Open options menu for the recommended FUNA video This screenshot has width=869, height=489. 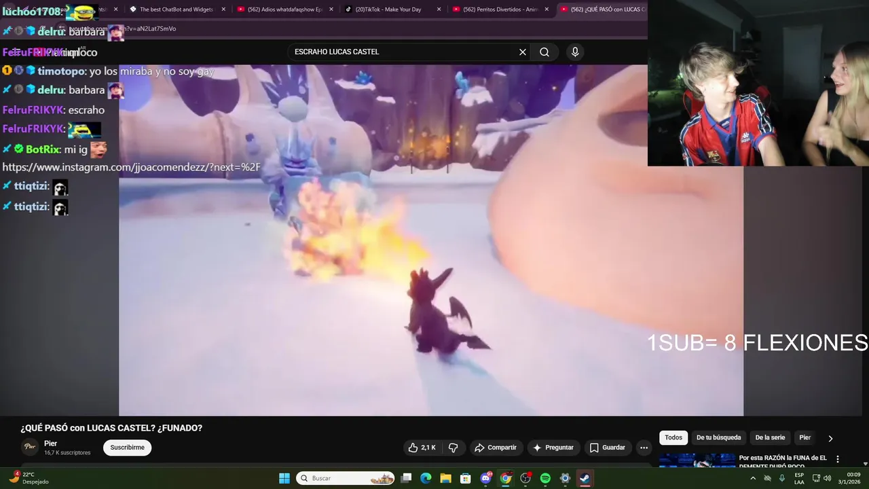837,459
